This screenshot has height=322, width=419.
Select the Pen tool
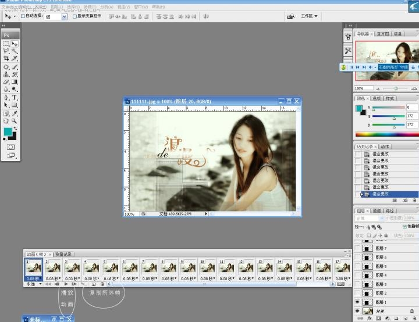coord(6,98)
